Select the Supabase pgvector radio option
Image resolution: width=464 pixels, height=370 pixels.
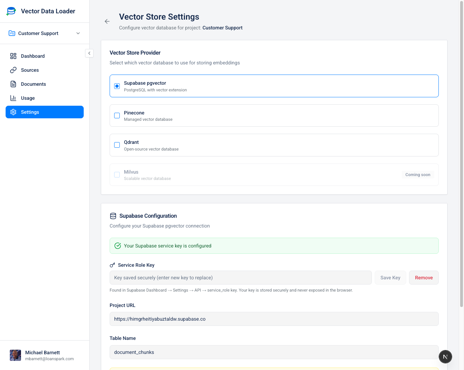pyautogui.click(x=117, y=86)
